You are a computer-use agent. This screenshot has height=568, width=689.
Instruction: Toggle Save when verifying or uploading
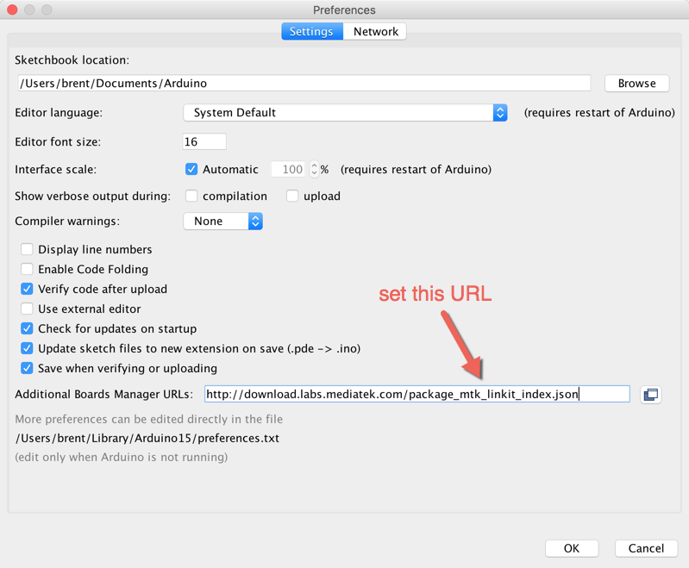point(27,368)
